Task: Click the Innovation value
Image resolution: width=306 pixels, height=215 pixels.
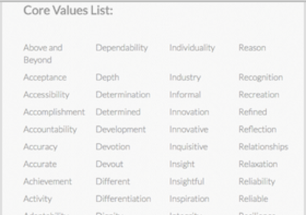Action: pos(189,112)
